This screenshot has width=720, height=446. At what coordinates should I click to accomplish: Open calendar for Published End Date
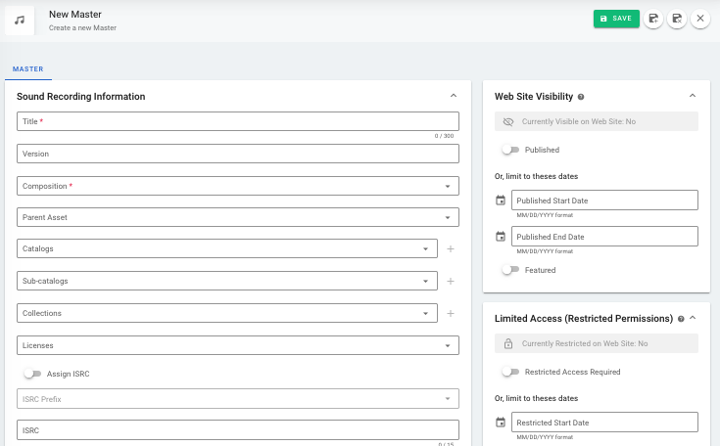point(501,237)
